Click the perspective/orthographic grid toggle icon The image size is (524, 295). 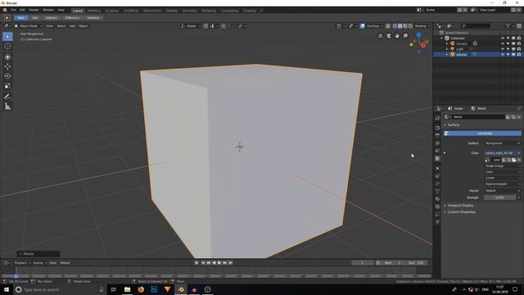click(x=380, y=36)
